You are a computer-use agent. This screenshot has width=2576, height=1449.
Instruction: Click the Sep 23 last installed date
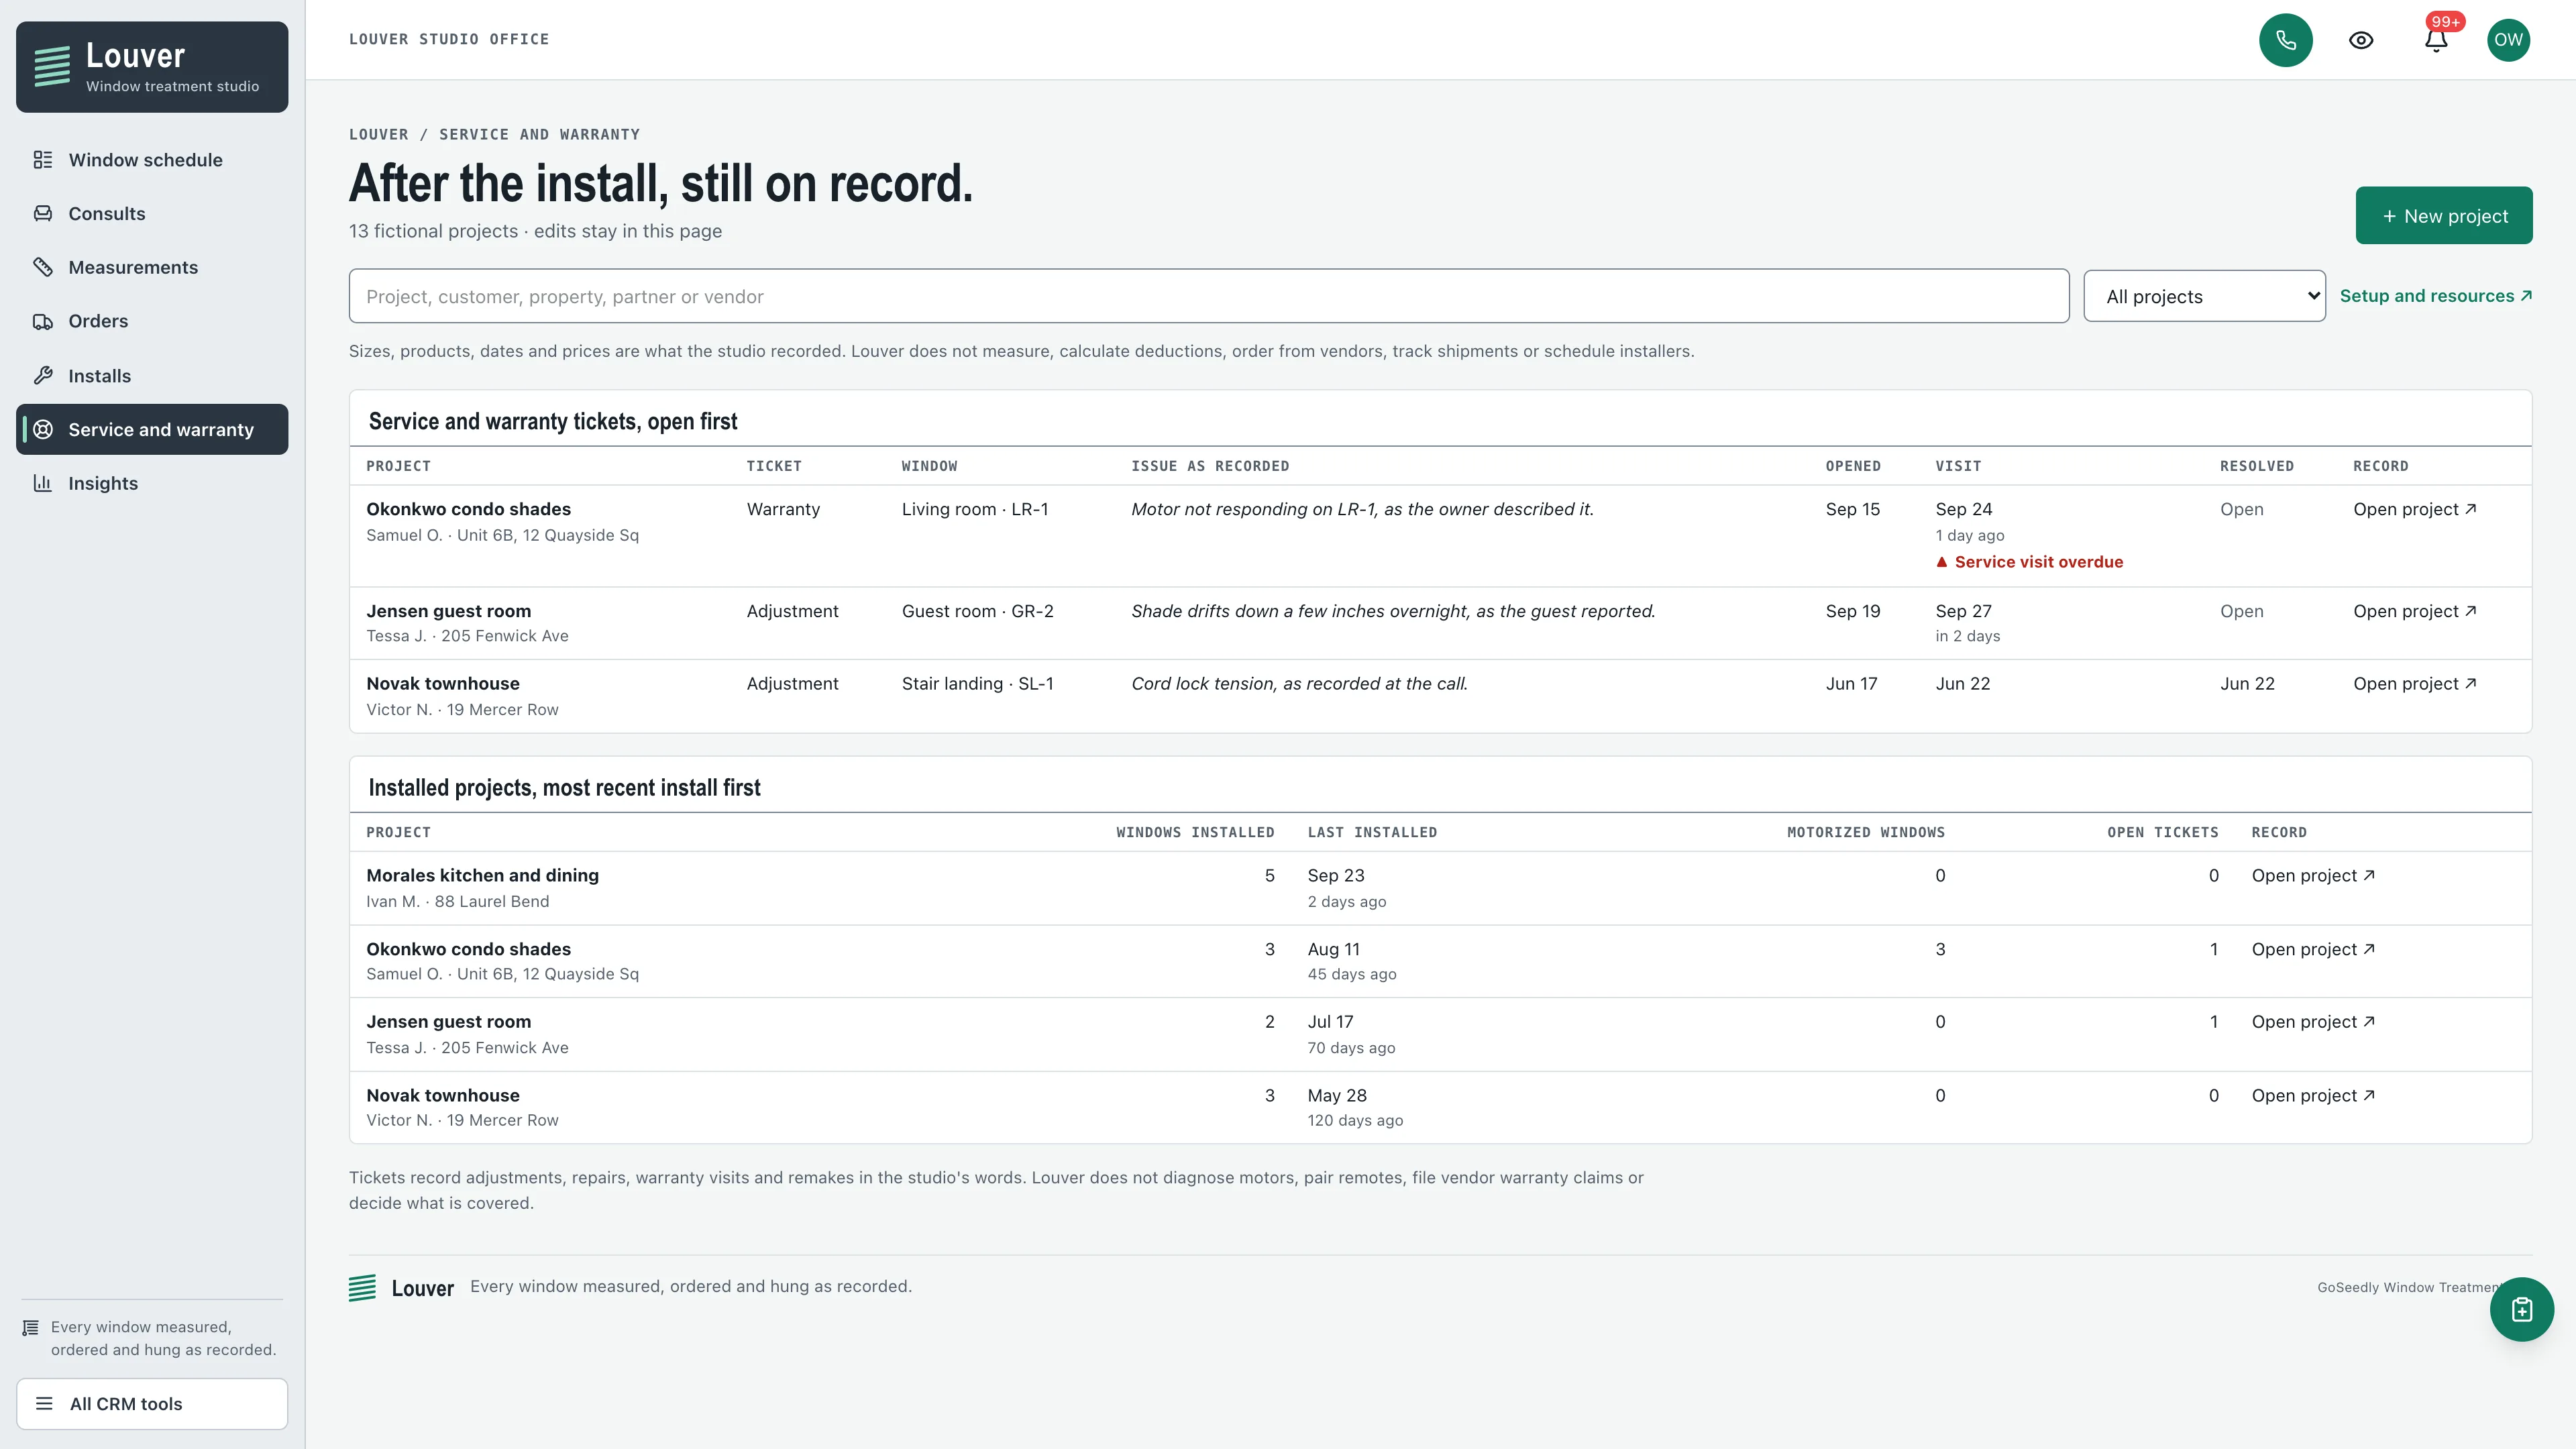(x=1336, y=875)
